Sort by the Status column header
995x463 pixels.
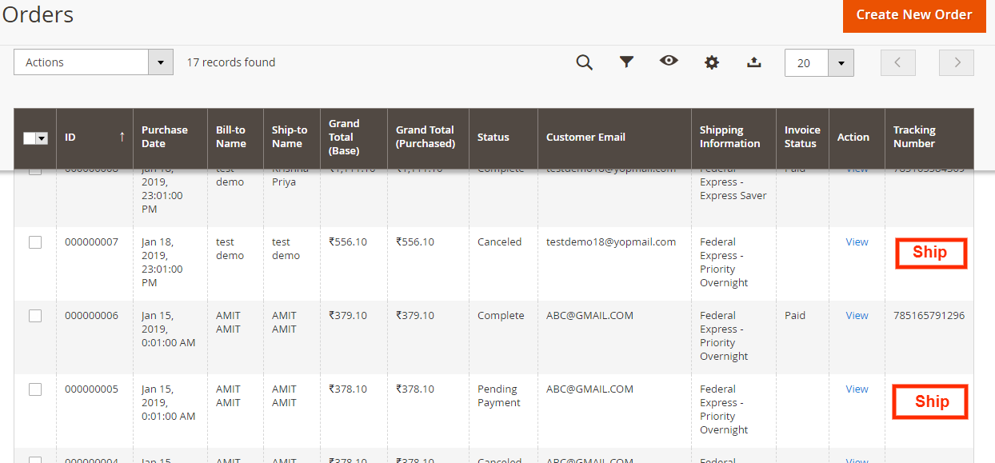pos(491,136)
